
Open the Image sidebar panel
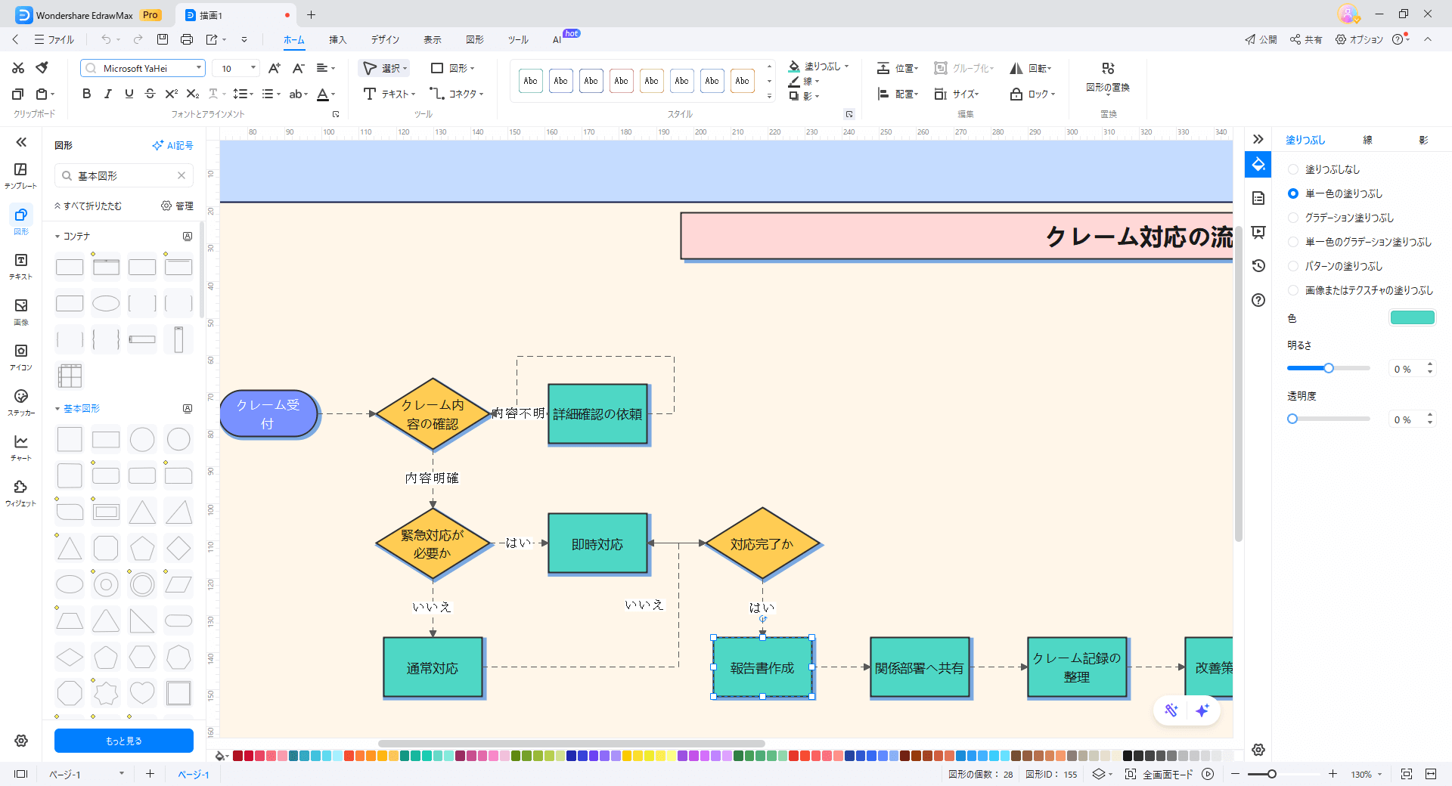click(20, 311)
